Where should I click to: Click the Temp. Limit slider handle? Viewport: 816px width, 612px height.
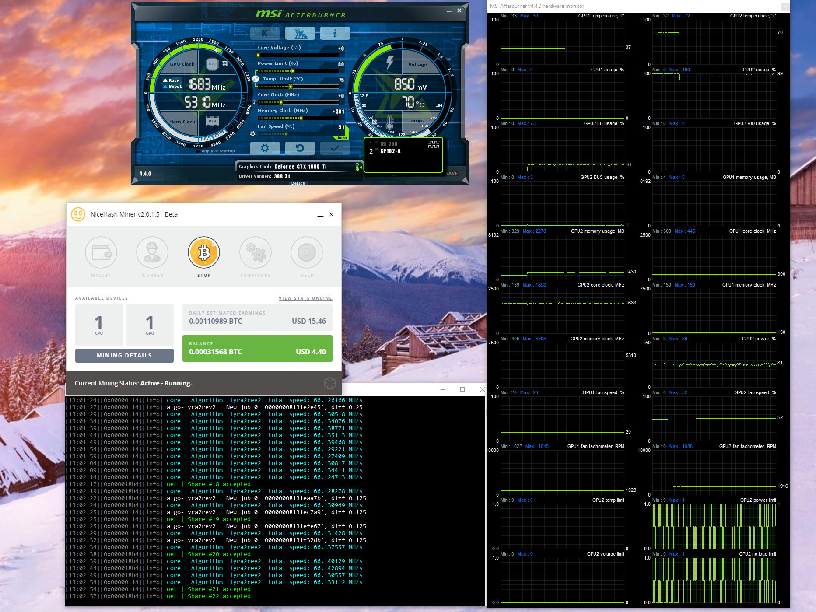pos(290,87)
